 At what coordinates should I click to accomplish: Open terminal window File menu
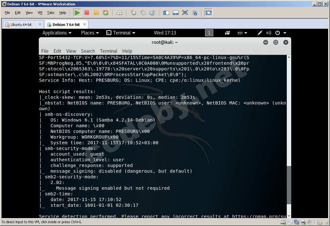click(x=45, y=51)
